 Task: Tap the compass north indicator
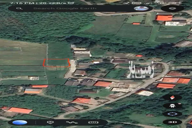pyautogui.click(x=172, y=98)
